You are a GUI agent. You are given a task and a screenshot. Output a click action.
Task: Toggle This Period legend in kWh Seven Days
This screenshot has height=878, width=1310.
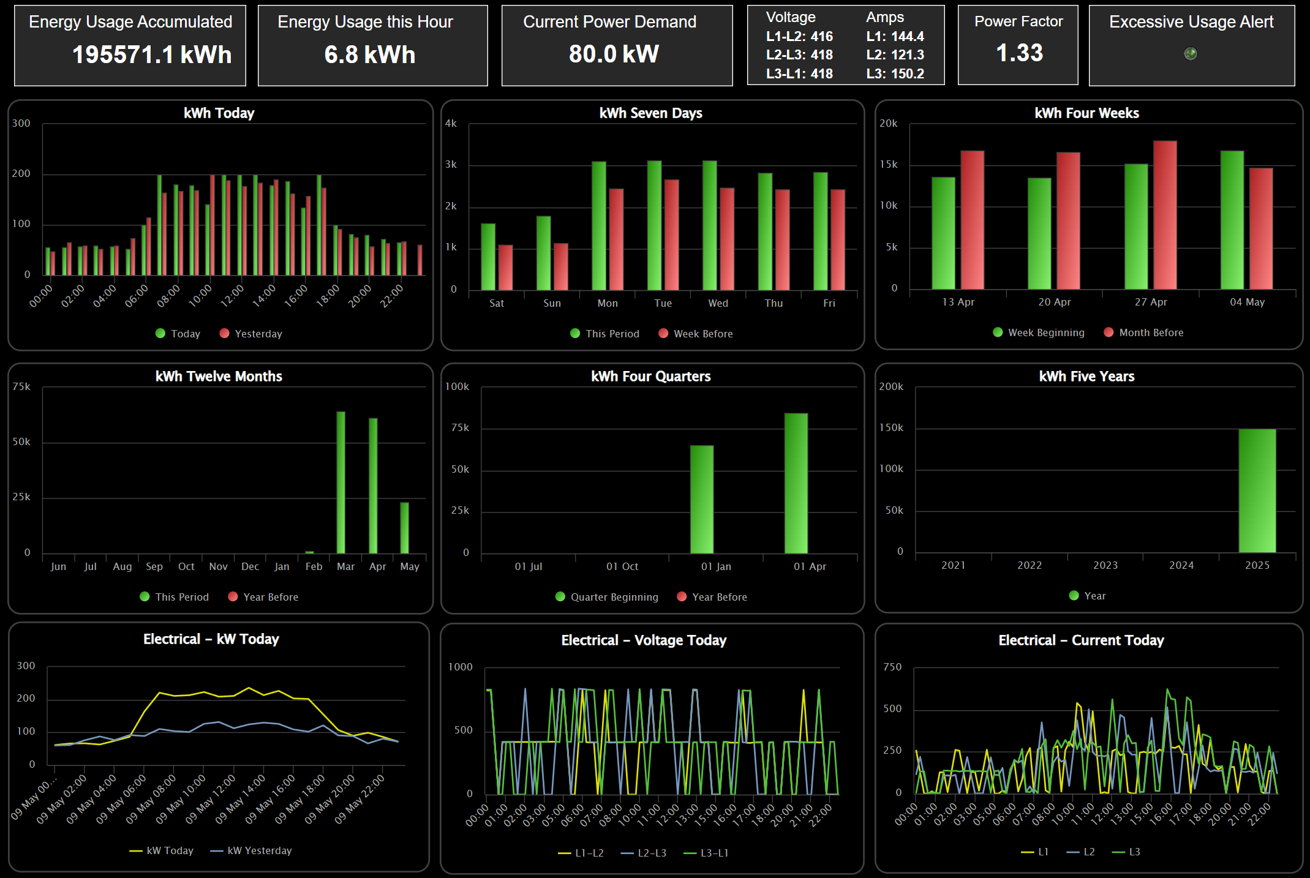point(604,334)
